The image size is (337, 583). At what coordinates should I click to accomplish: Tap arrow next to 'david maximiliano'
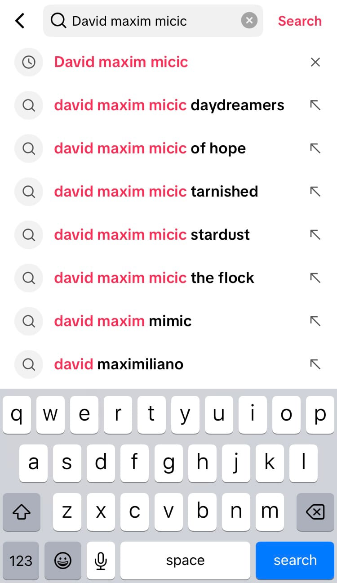pos(315,364)
